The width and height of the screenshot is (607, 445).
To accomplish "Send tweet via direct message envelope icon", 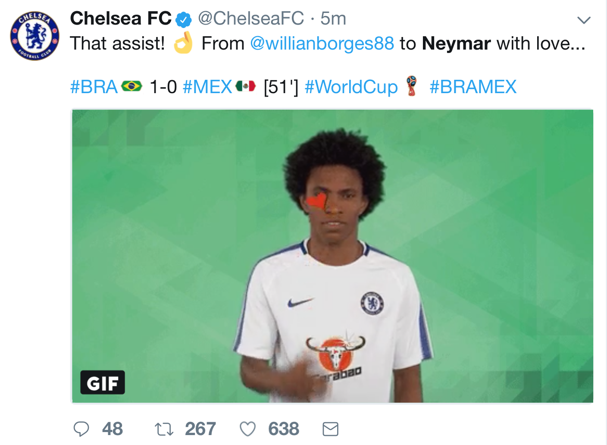I will click(331, 429).
